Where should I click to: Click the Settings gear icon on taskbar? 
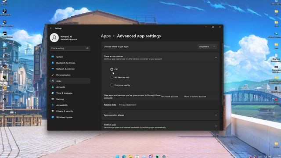[x=164, y=157]
